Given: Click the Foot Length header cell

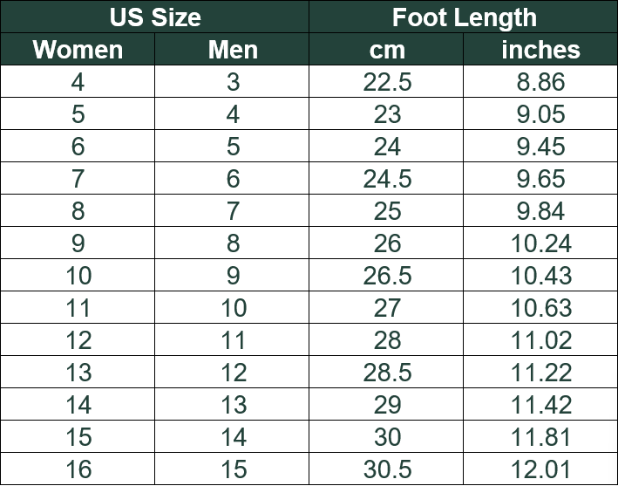Looking at the screenshot, I should 464,17.
